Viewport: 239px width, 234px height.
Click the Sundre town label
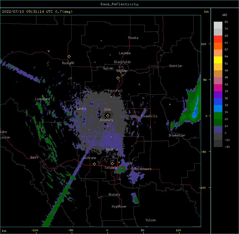tap(81, 109)
